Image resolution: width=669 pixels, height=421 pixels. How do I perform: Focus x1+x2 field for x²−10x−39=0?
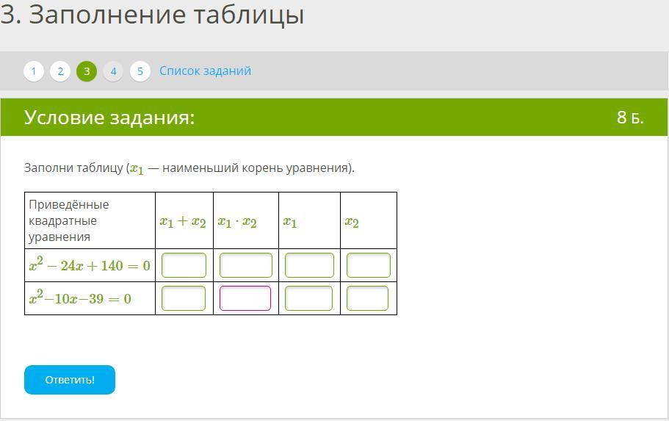pyautogui.click(x=184, y=298)
